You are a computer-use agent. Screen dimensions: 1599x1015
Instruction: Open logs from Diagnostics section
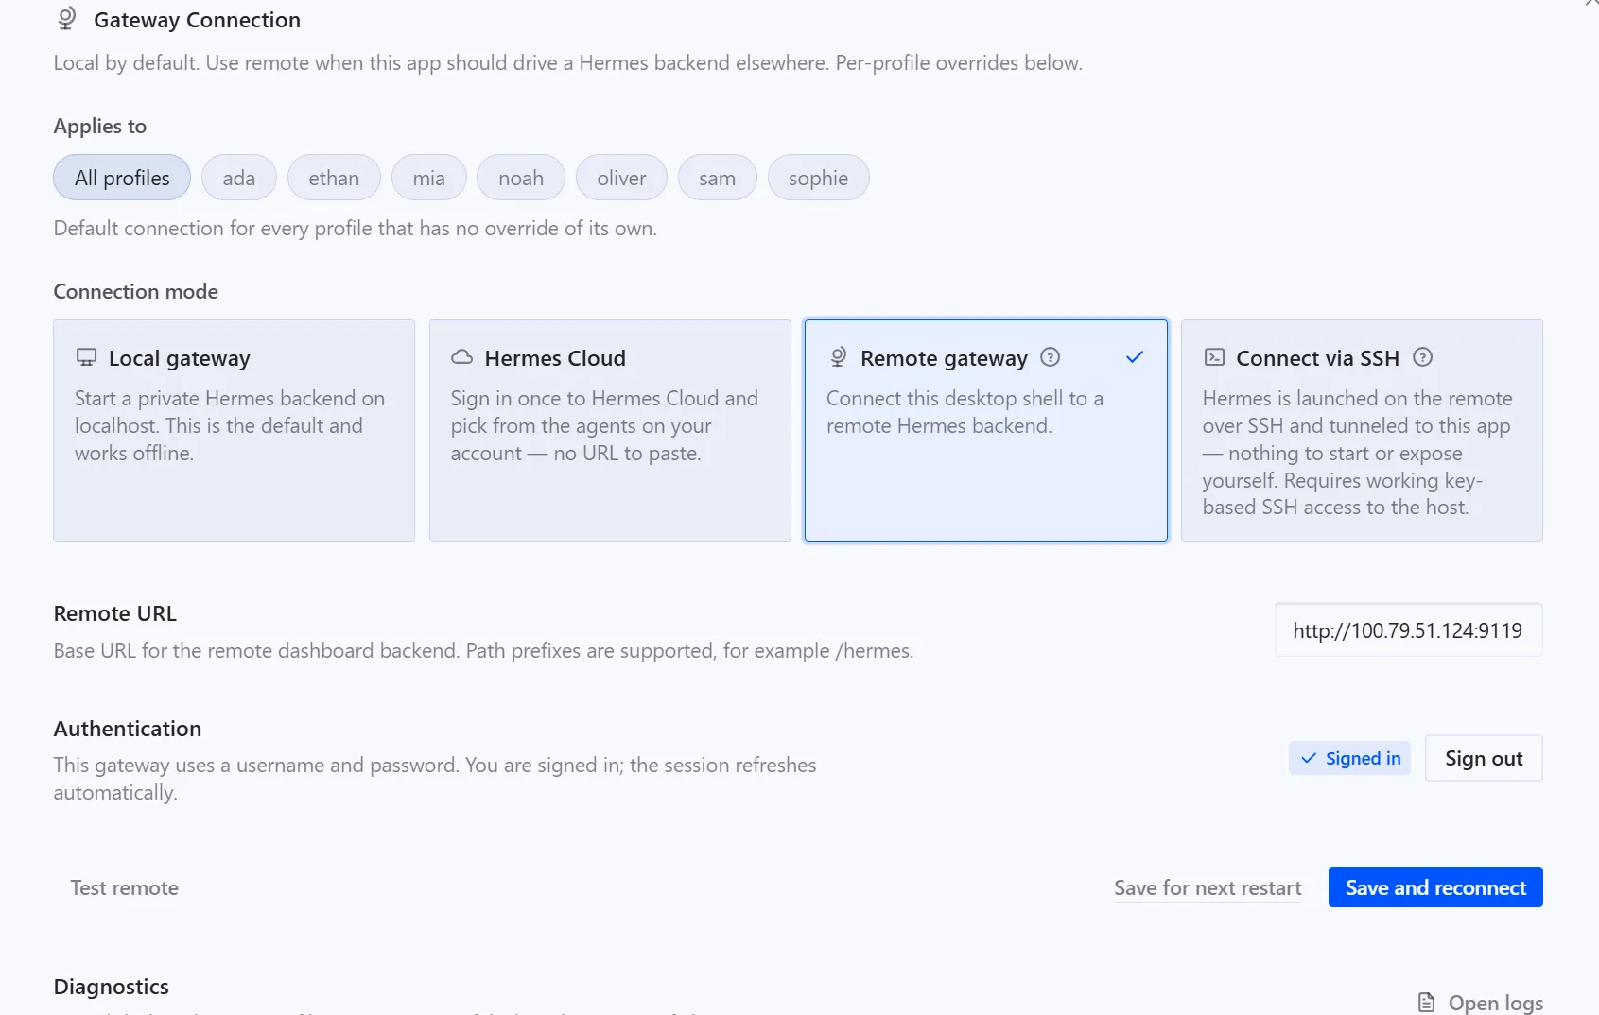[1481, 1003]
